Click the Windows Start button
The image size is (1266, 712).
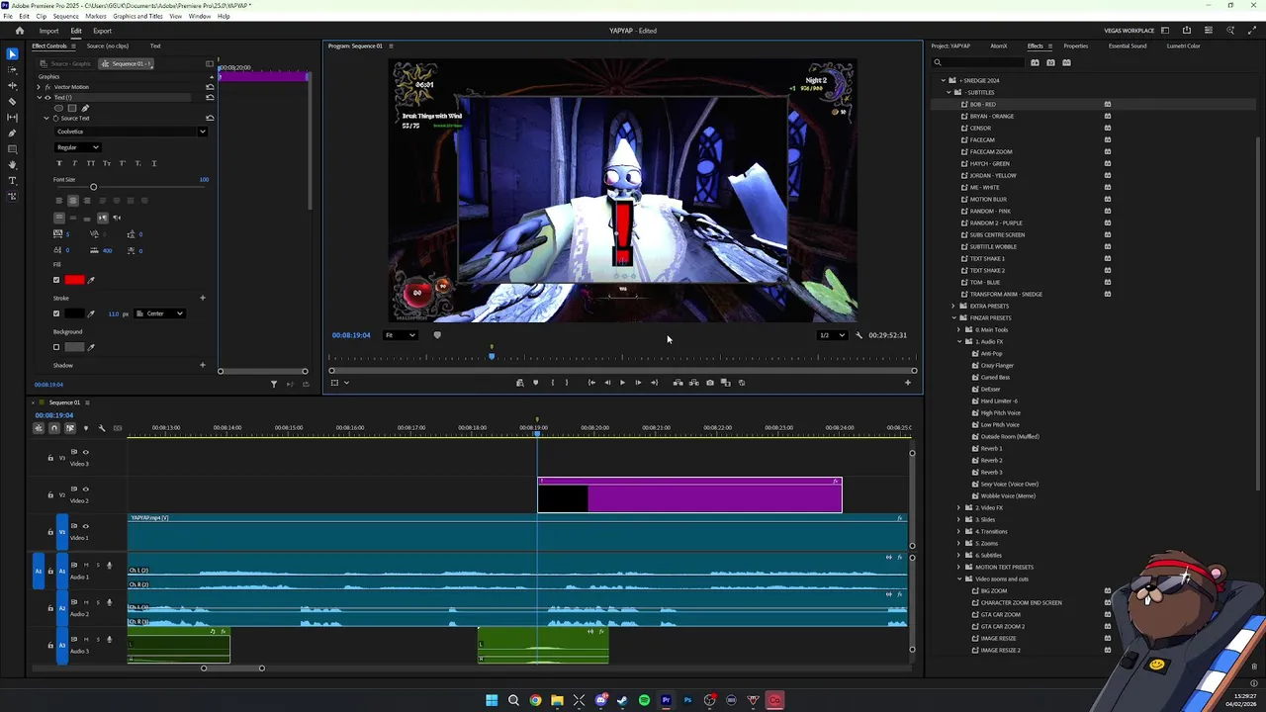[x=492, y=700]
